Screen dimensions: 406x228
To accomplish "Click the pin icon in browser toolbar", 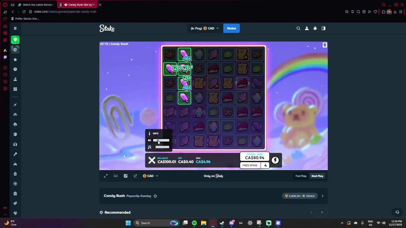I will 352,12.
